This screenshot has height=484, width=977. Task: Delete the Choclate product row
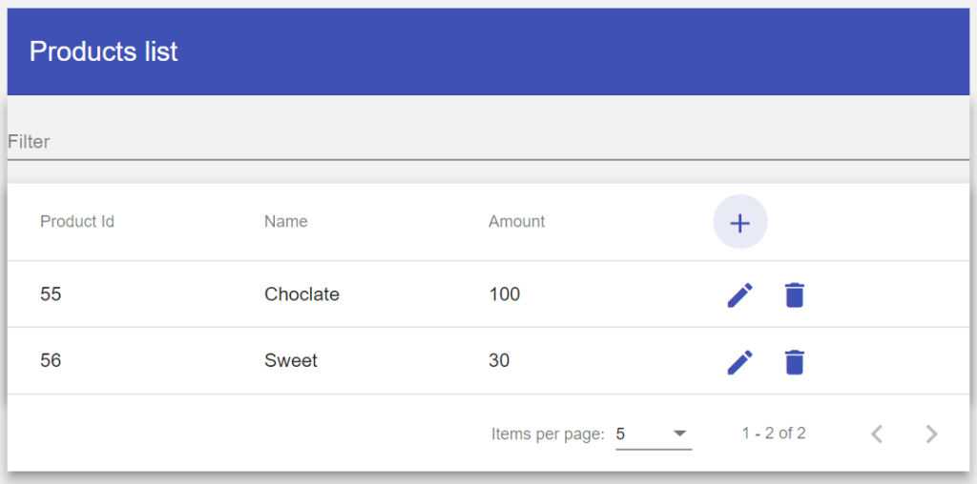pyautogui.click(x=794, y=295)
